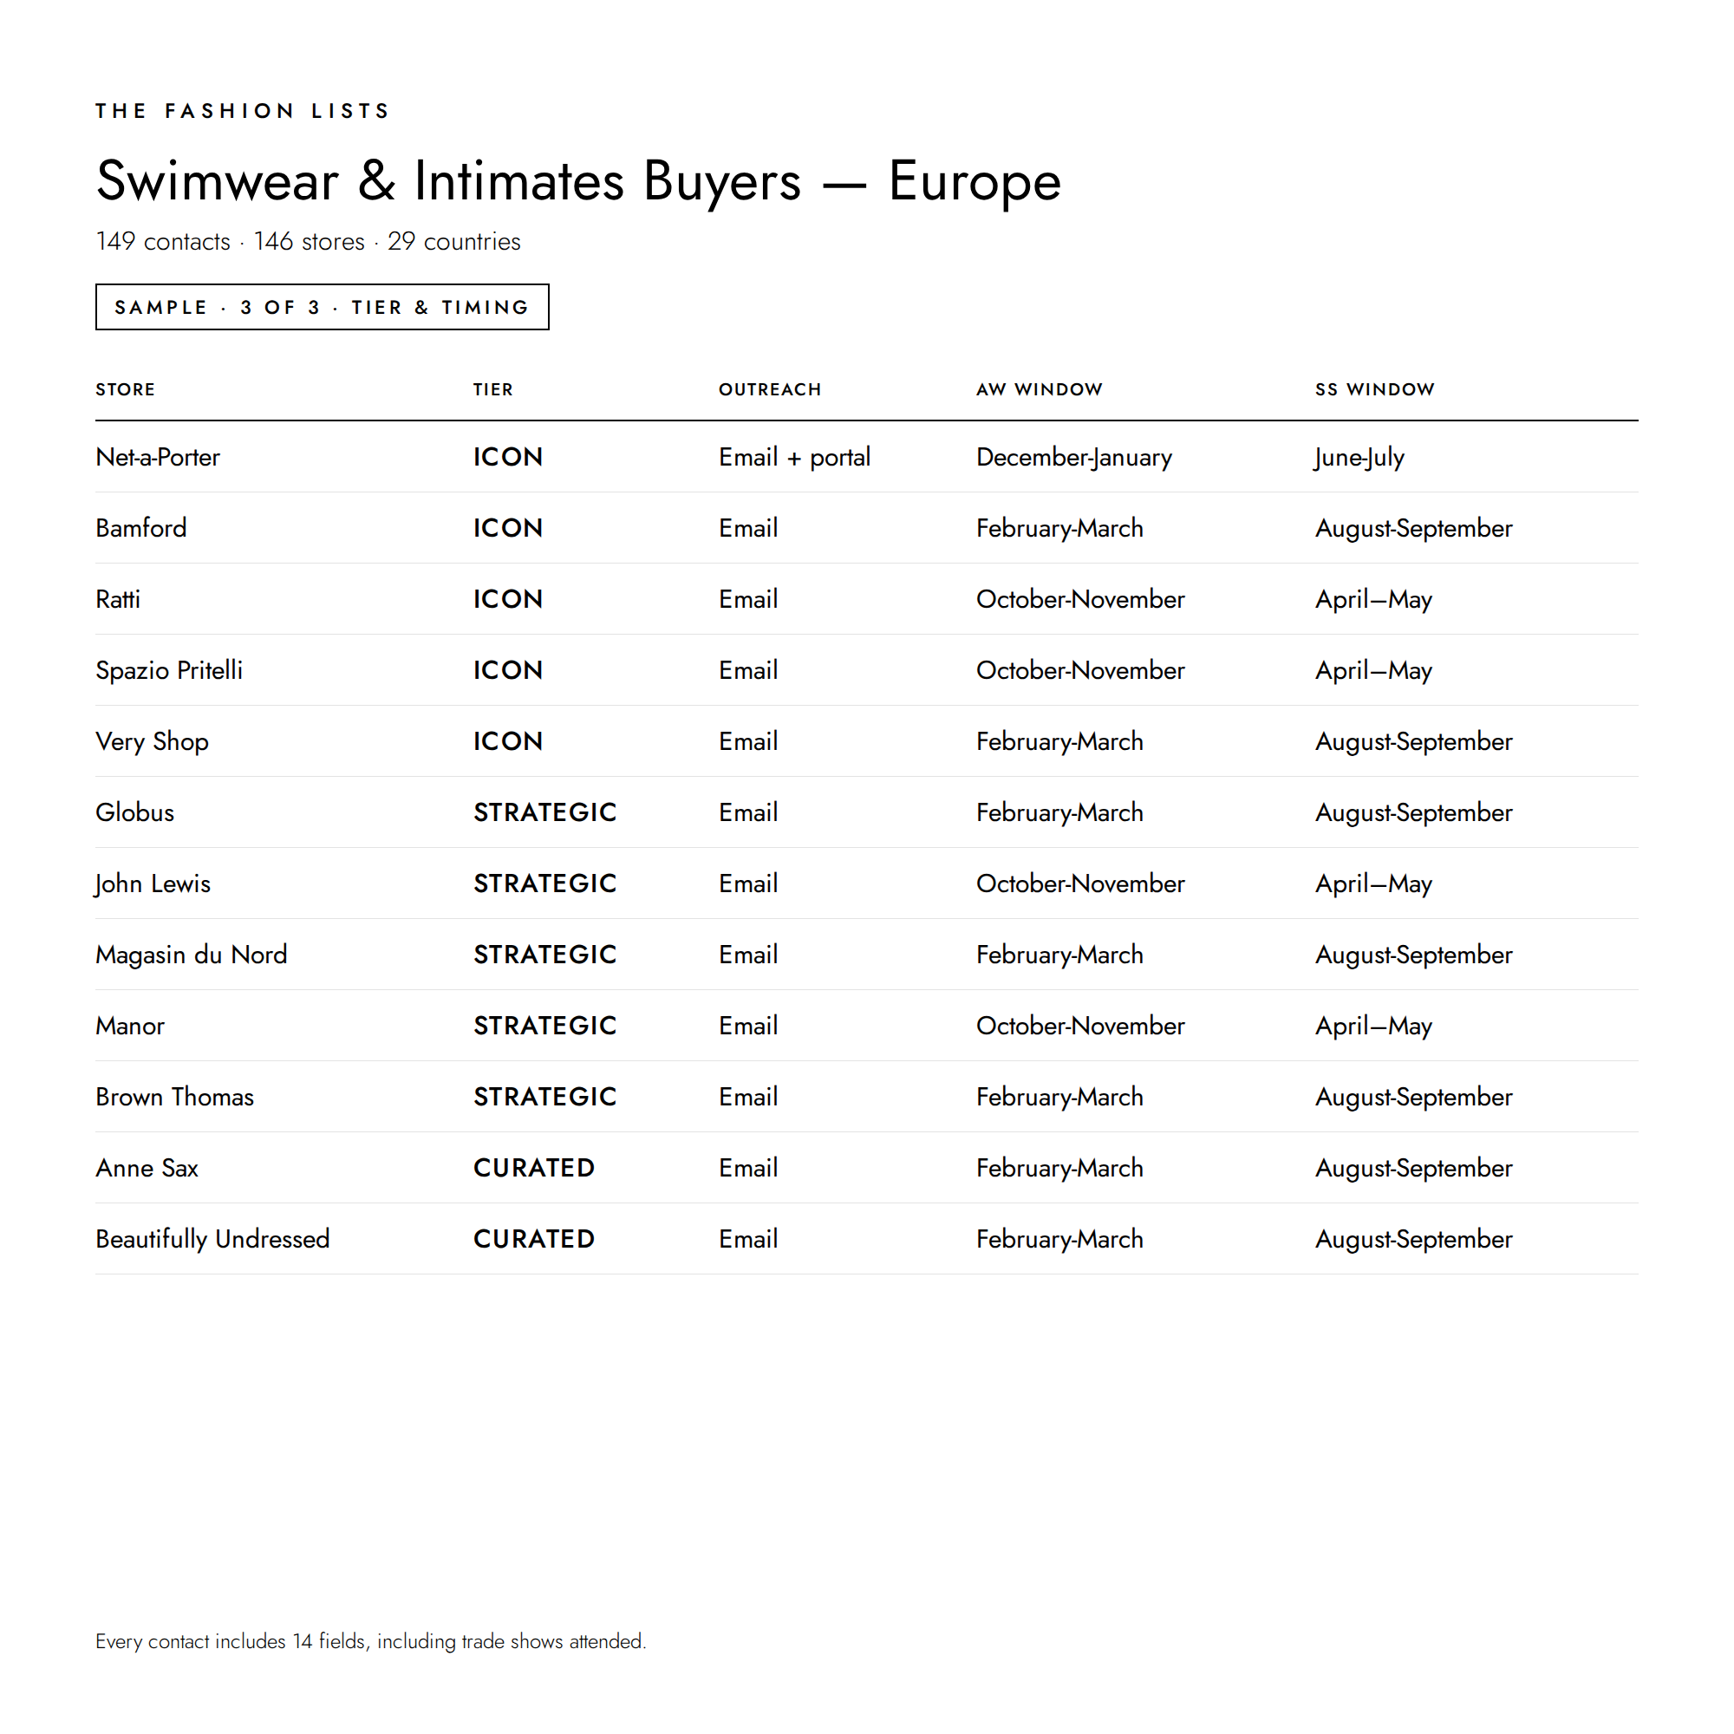Select the Globus store name
This screenshot has height=1734, width=1734.
tap(135, 812)
